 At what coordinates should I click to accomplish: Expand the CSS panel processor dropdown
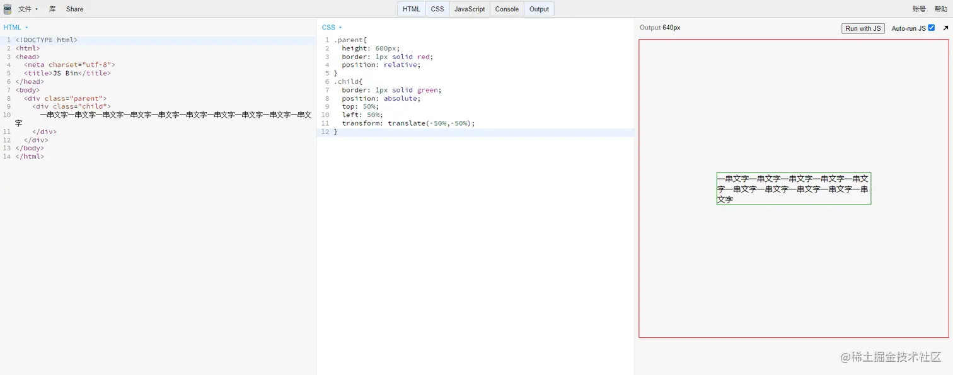click(332, 28)
